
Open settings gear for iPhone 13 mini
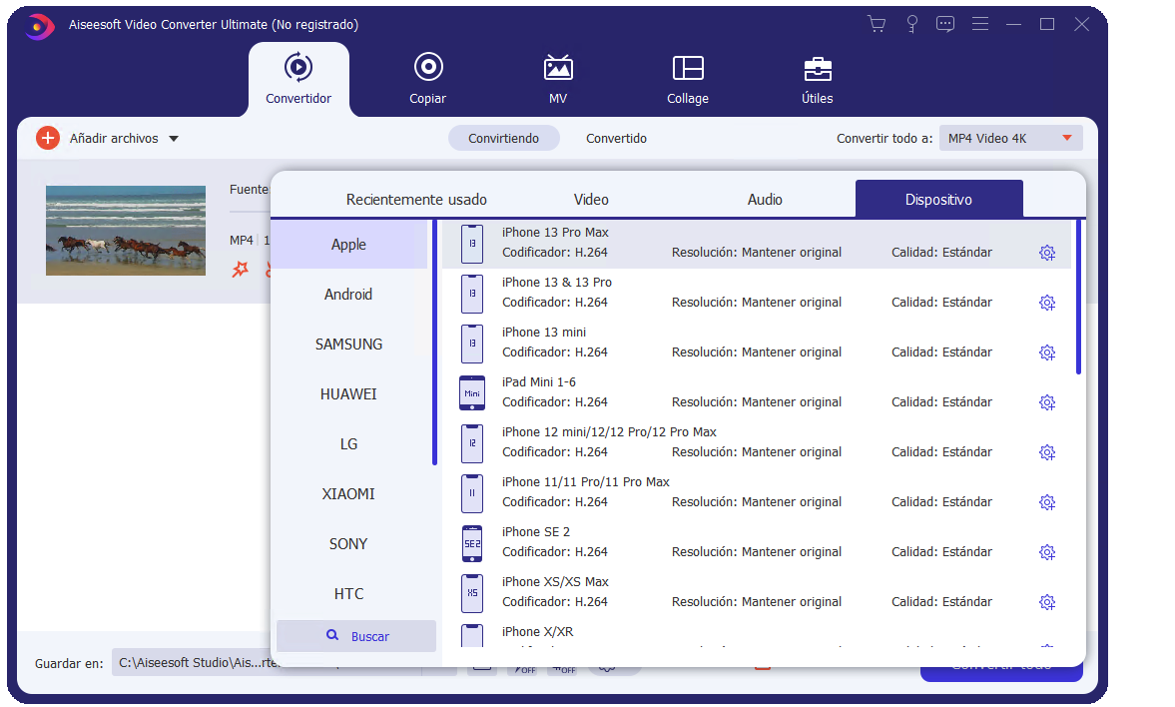[x=1047, y=353]
